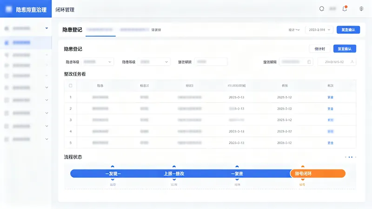Open calendar icon in 整改期限 date field

309,62
